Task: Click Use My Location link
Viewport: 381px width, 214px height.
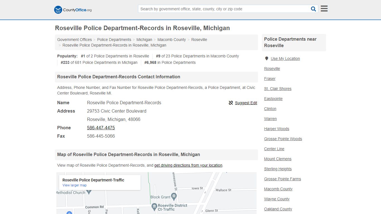Action: pos(285,59)
